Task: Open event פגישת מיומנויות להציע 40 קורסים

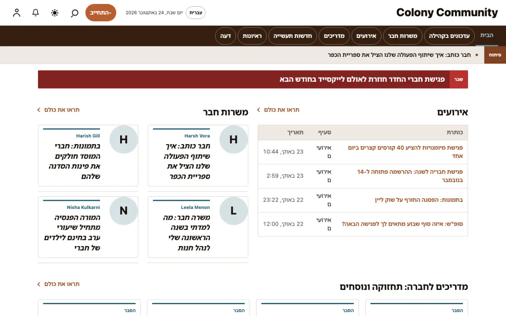Action: 405,152
